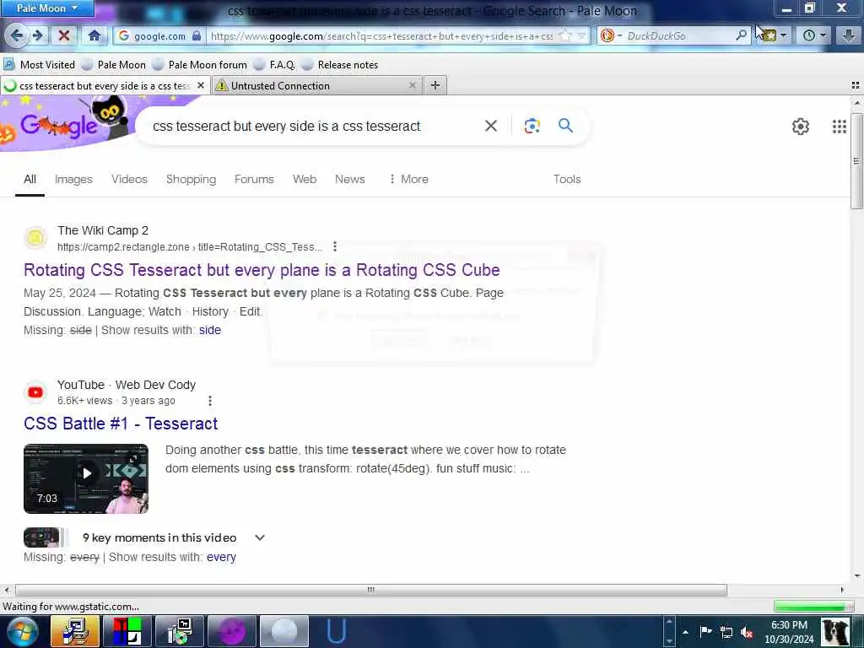Image resolution: width=864 pixels, height=648 pixels.
Task: Open options menu for YouTube result
Action: (x=210, y=401)
